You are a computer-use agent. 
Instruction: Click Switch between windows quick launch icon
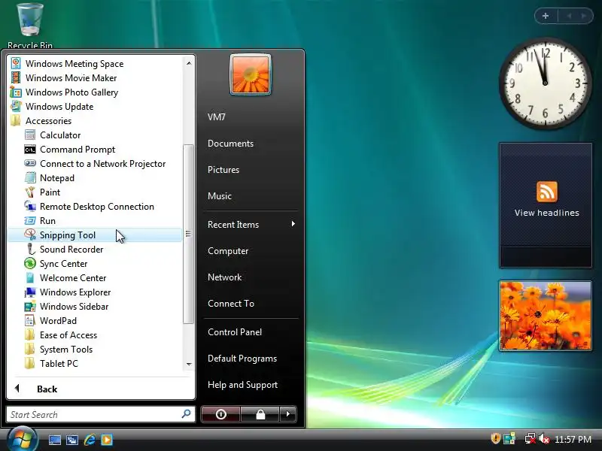point(72,440)
